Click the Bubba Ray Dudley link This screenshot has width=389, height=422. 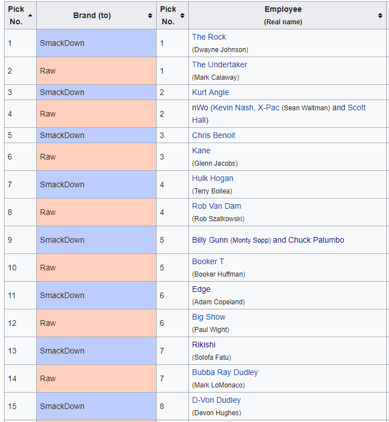224,372
